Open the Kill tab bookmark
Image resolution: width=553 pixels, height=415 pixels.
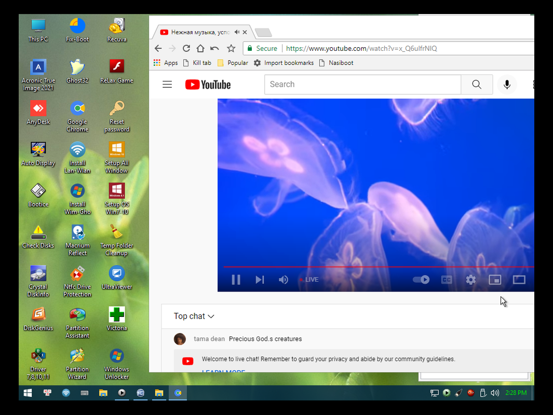tap(197, 63)
